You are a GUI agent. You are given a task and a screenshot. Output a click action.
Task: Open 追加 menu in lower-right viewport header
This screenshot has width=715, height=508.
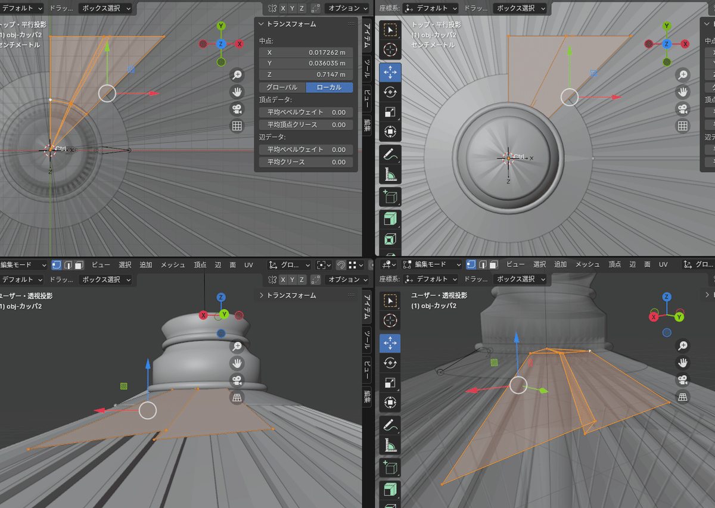[x=561, y=264]
